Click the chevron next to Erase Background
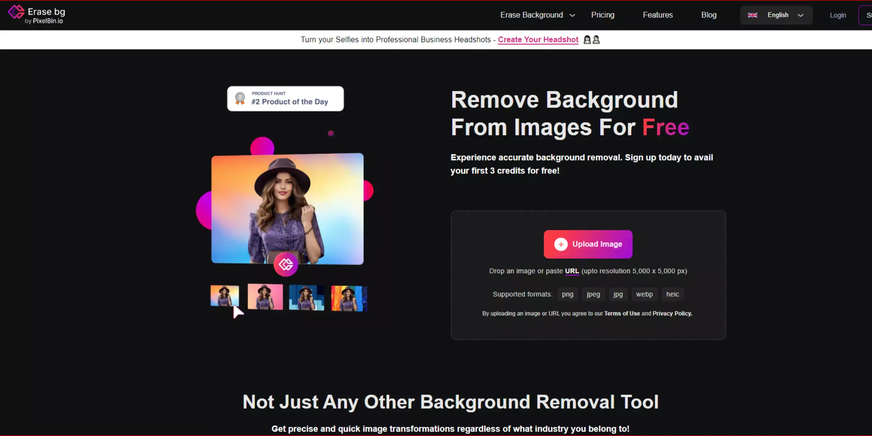 point(572,15)
